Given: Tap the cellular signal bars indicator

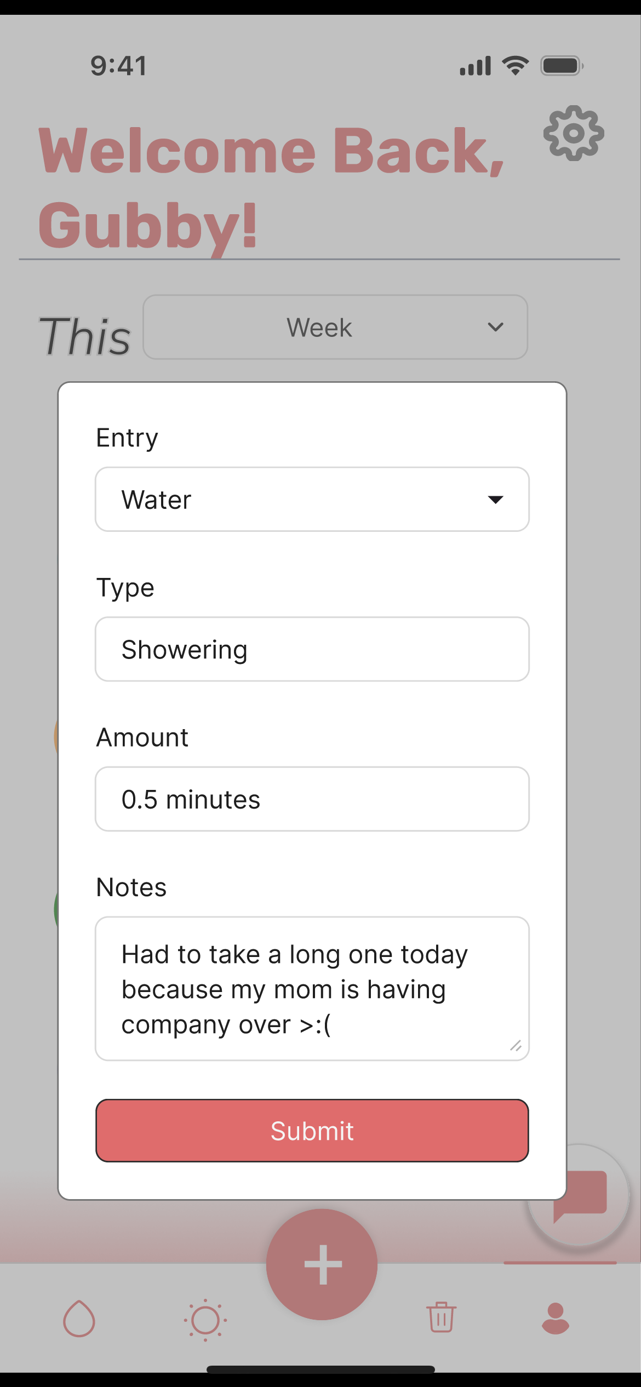Looking at the screenshot, I should 475,66.
